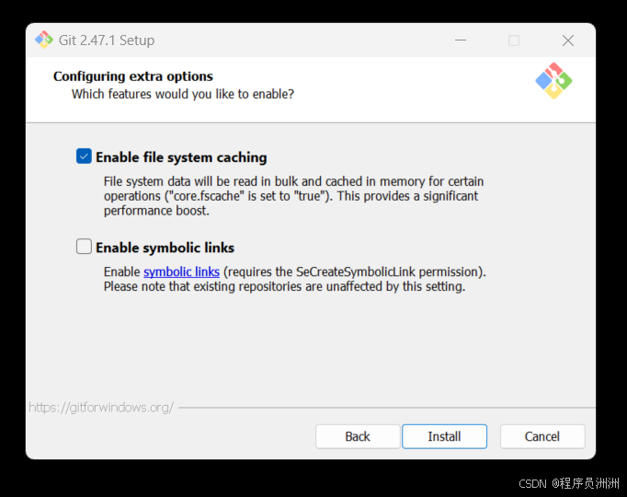
Task: Click the file system caching description text
Action: 293,196
